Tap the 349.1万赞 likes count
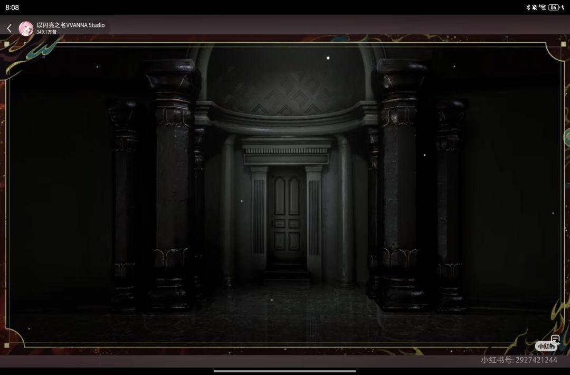 [46, 32]
